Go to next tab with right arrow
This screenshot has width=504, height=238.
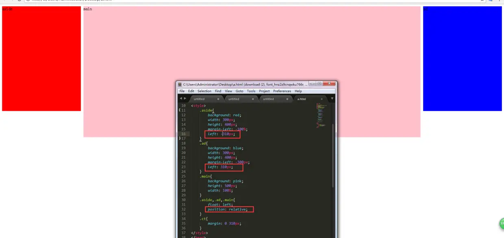point(185,99)
